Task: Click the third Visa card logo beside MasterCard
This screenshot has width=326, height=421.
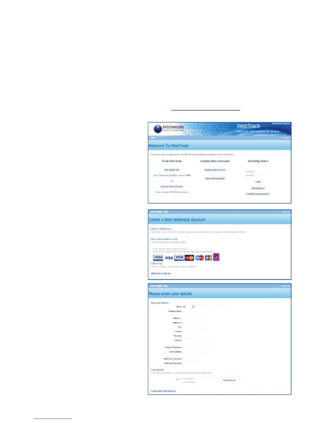Action: pyautogui.click(x=179, y=257)
